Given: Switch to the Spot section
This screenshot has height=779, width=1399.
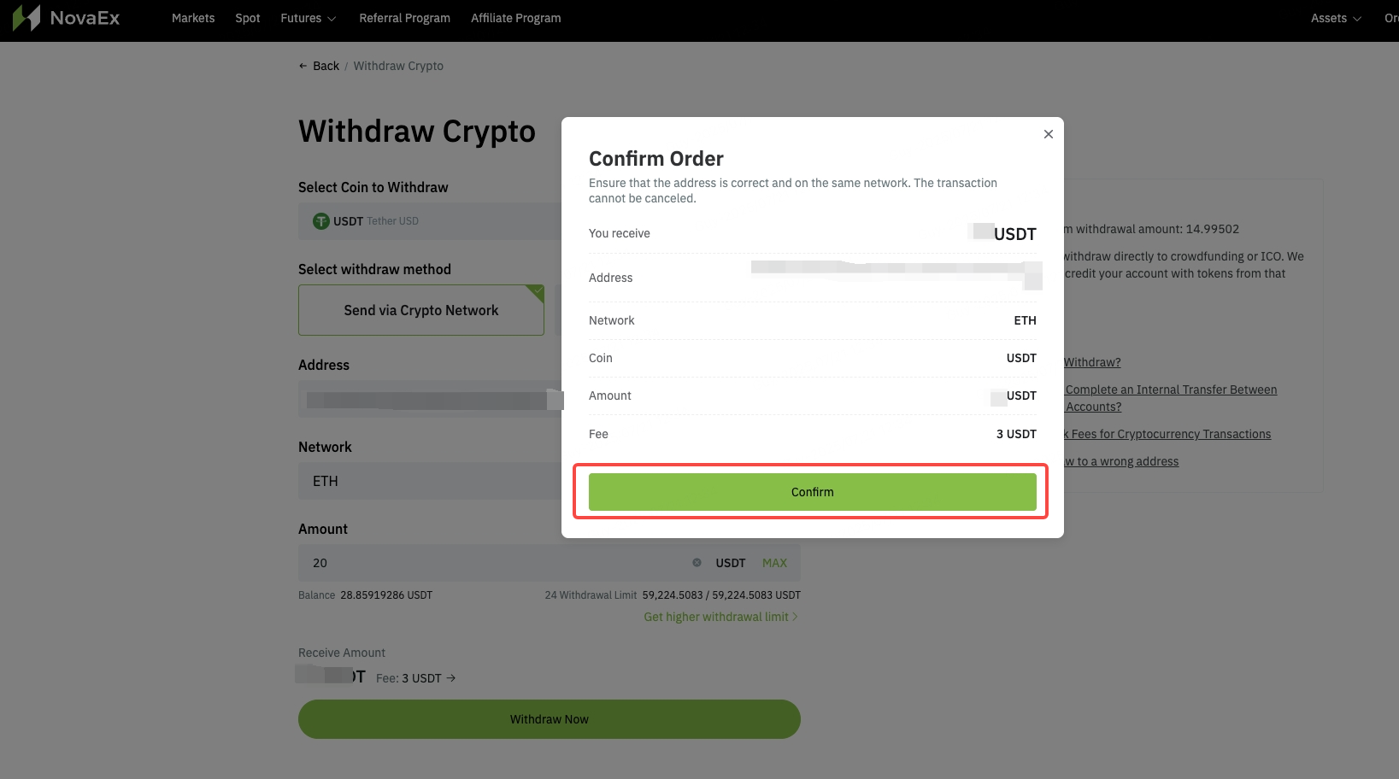Looking at the screenshot, I should 247,17.
